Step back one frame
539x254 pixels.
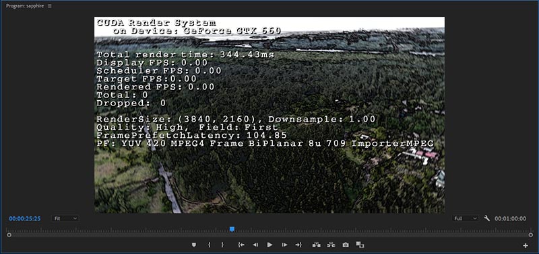255,245
